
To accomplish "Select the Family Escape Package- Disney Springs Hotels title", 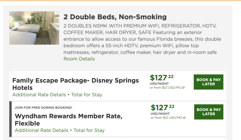I will 75,84.
